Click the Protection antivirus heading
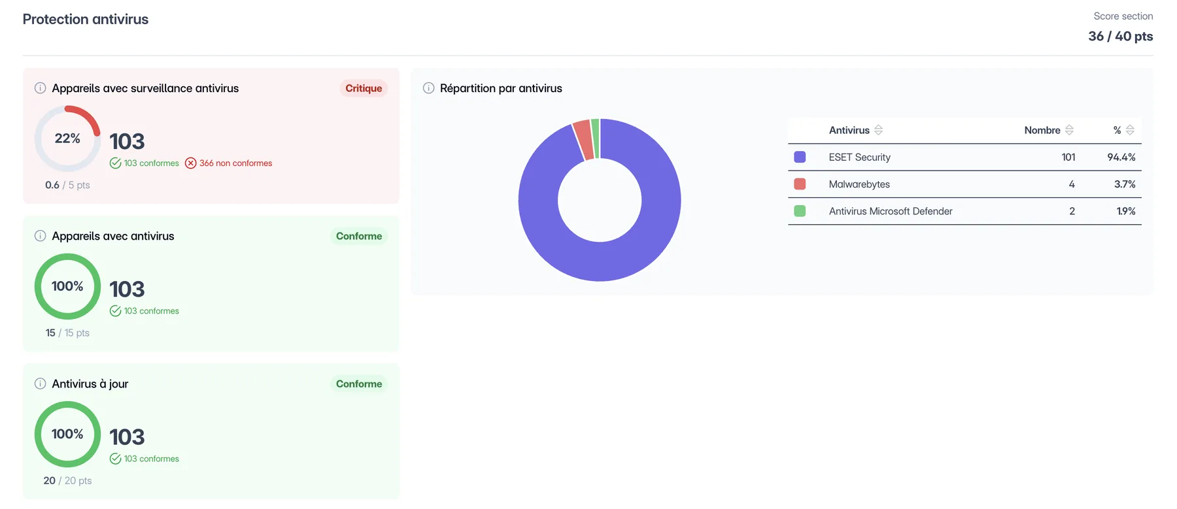1177x509 pixels. point(86,20)
